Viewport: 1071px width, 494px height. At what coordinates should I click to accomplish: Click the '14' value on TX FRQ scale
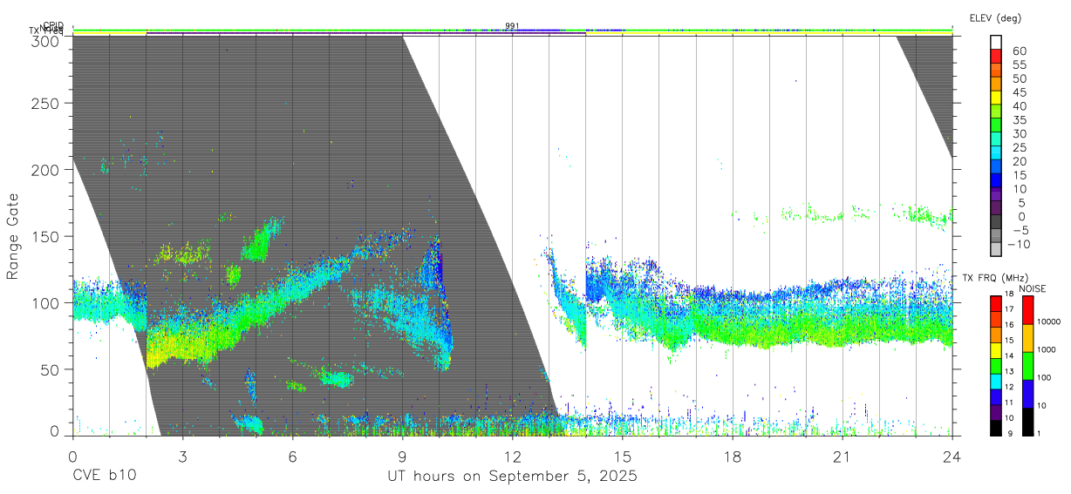pyautogui.click(x=1009, y=355)
